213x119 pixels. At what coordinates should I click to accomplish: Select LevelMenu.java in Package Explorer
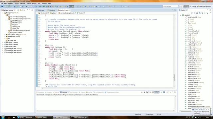click(17, 21)
